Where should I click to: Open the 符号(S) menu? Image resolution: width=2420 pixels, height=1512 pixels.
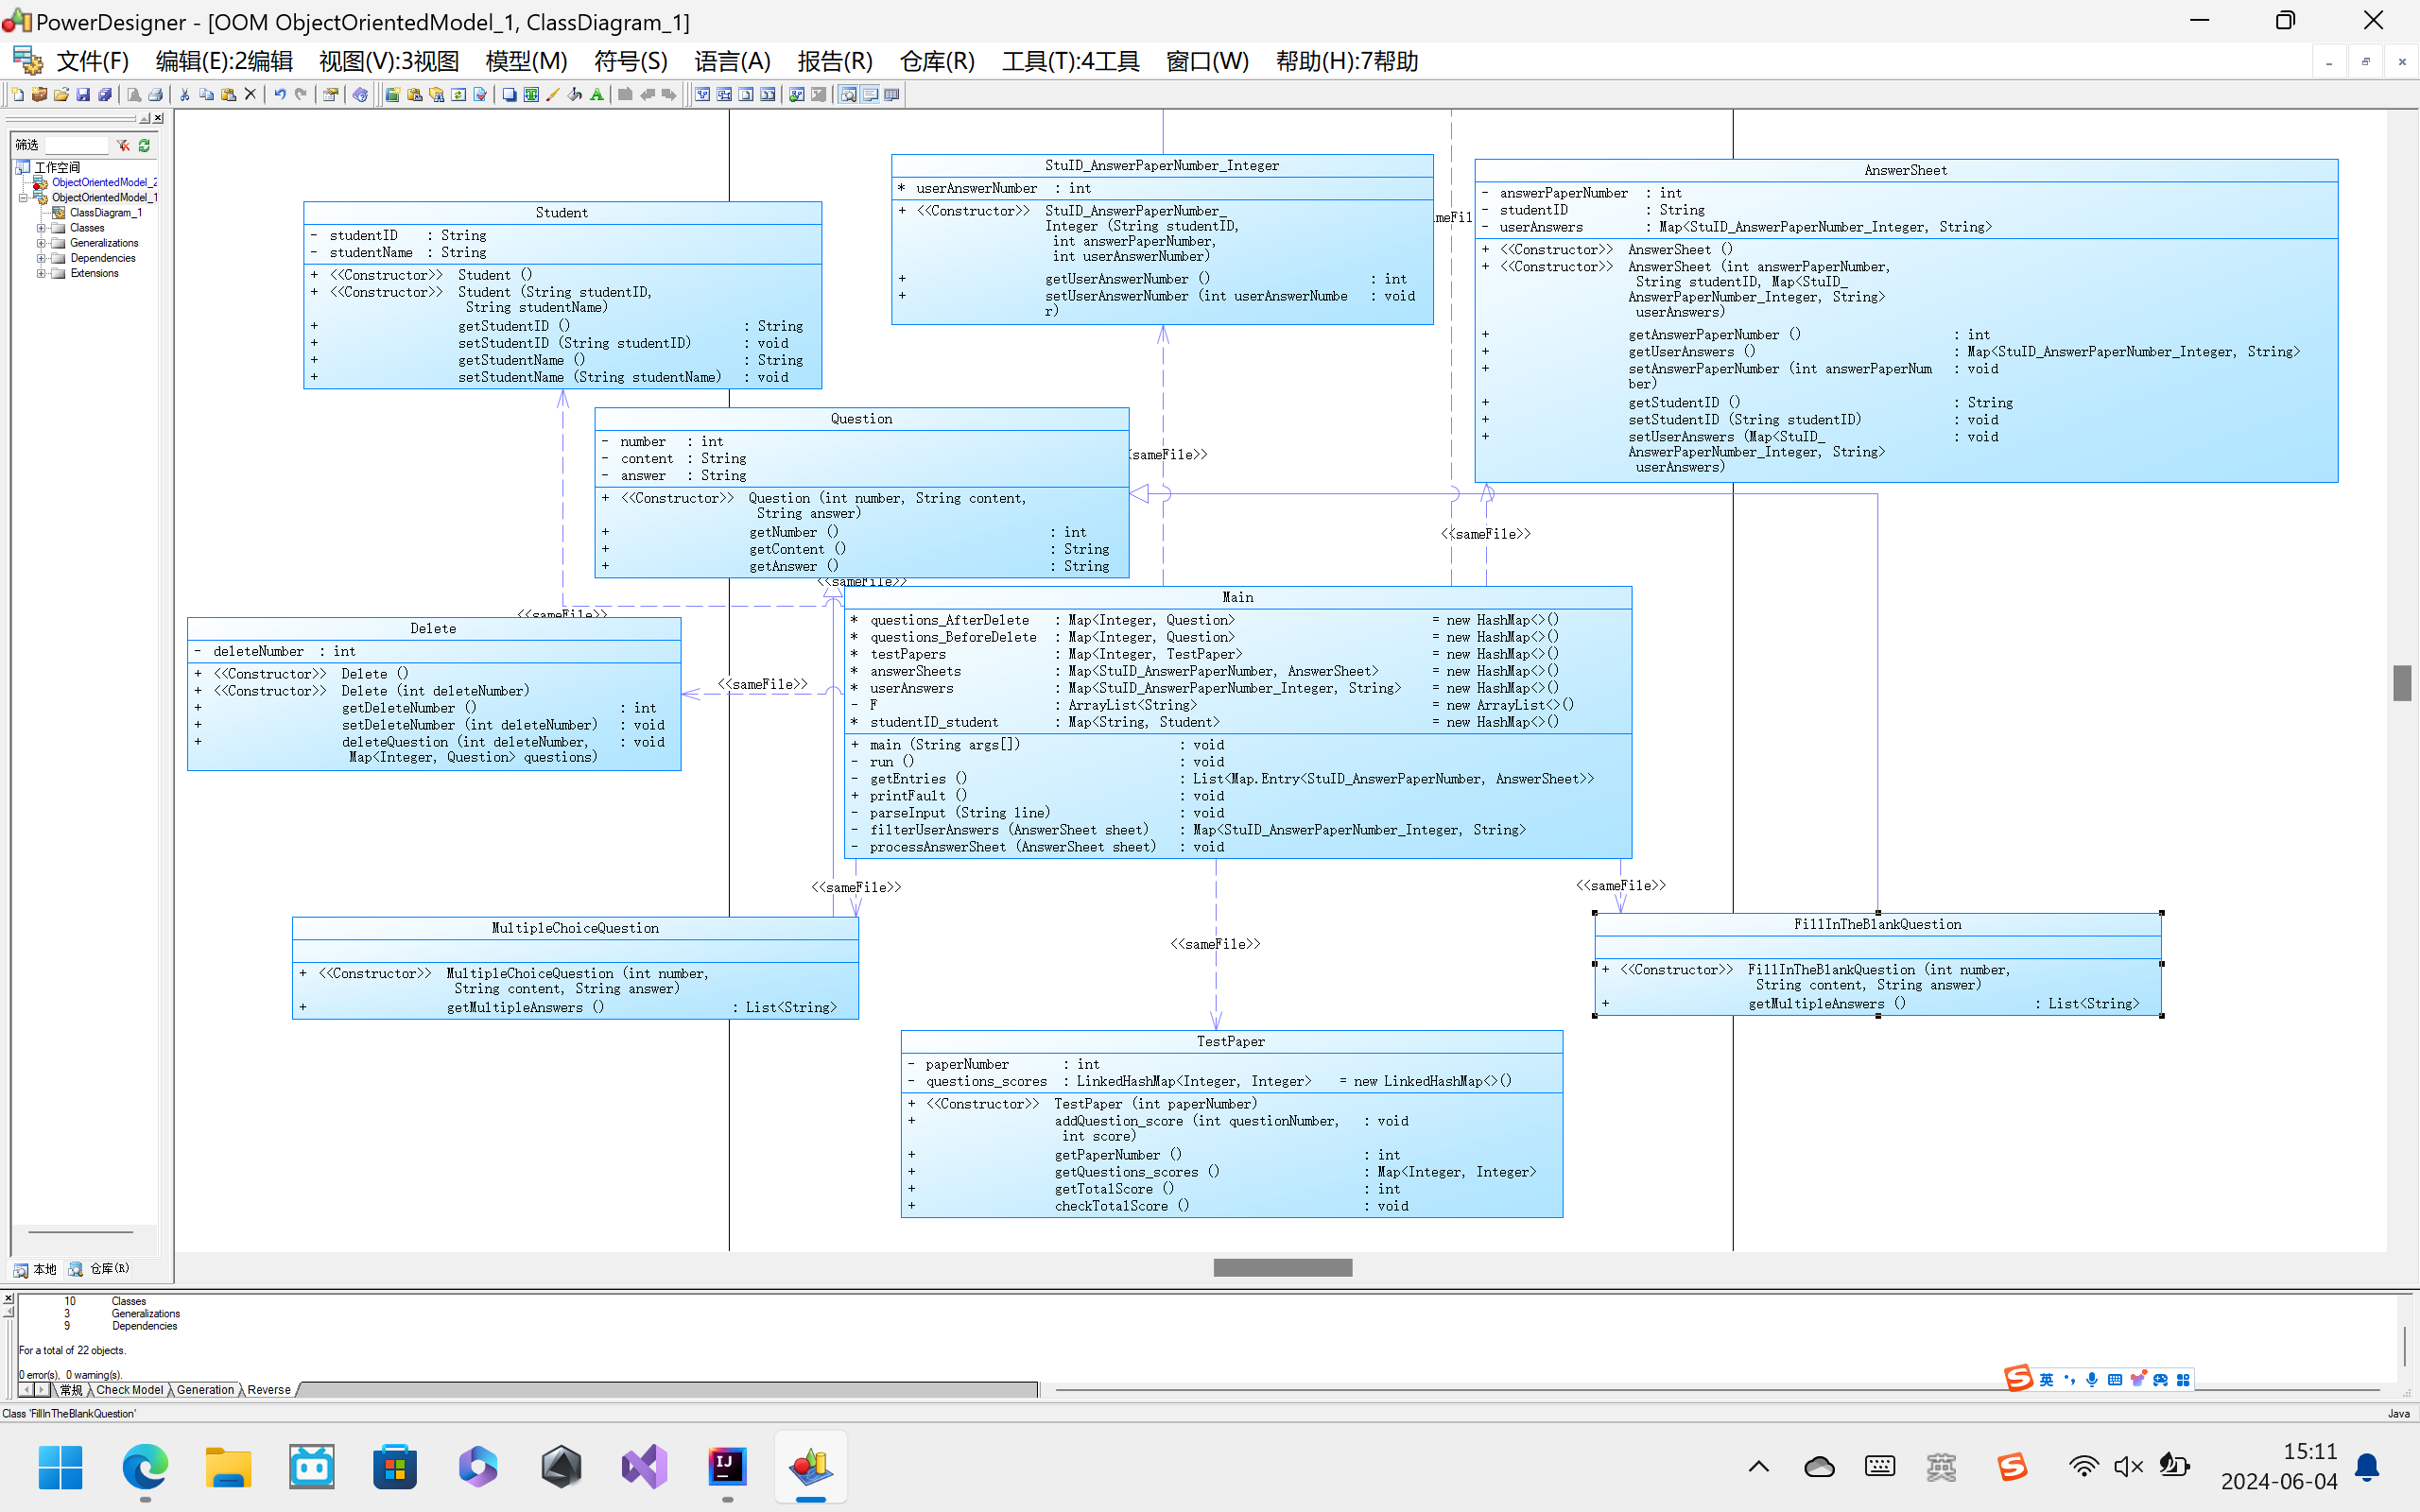tap(630, 61)
